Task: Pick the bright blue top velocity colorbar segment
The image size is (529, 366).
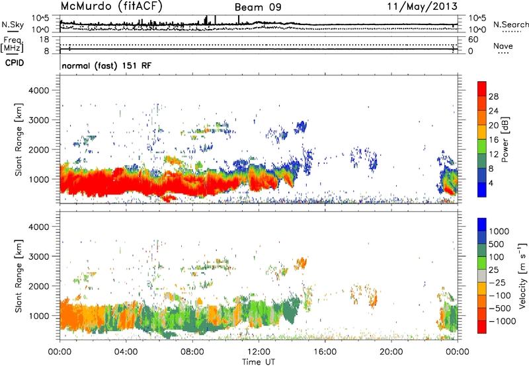Action: [482, 225]
